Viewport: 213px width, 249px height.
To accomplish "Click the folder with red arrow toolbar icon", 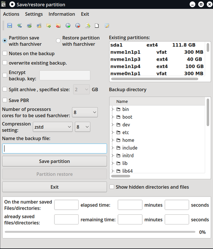I will pos(58,26).
